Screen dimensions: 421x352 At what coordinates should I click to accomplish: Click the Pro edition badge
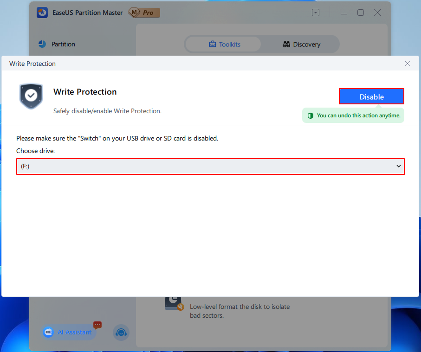click(144, 13)
